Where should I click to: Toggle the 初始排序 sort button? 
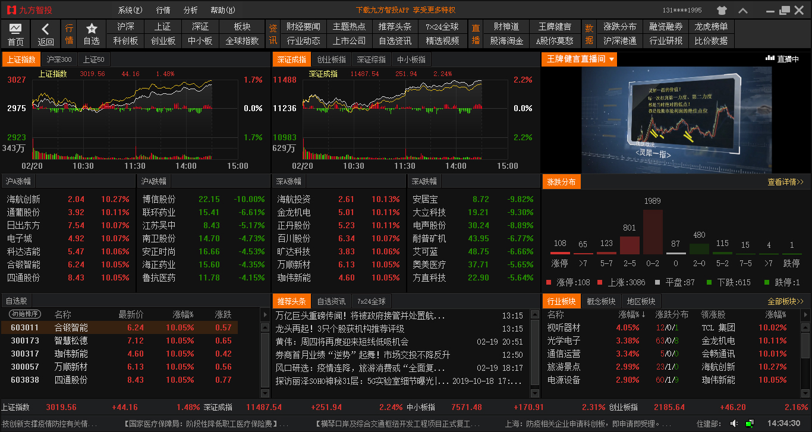click(x=25, y=314)
